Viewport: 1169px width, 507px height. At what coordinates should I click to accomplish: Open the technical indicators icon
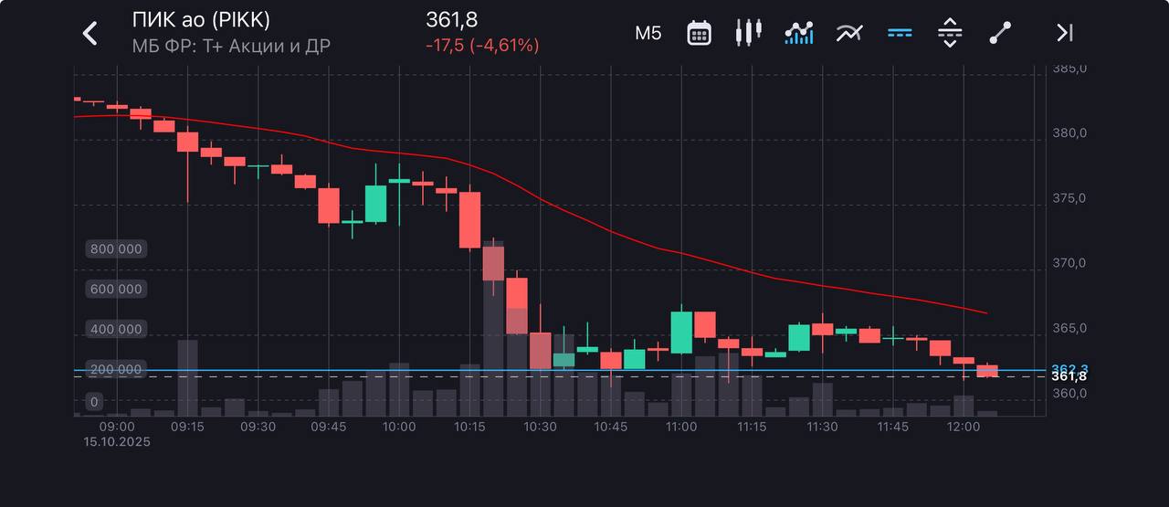849,34
